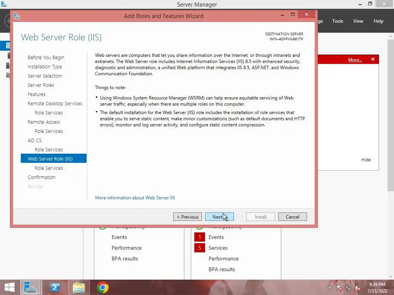Select the Installation Type step
394x295 pixels.
pyautogui.click(x=45, y=67)
